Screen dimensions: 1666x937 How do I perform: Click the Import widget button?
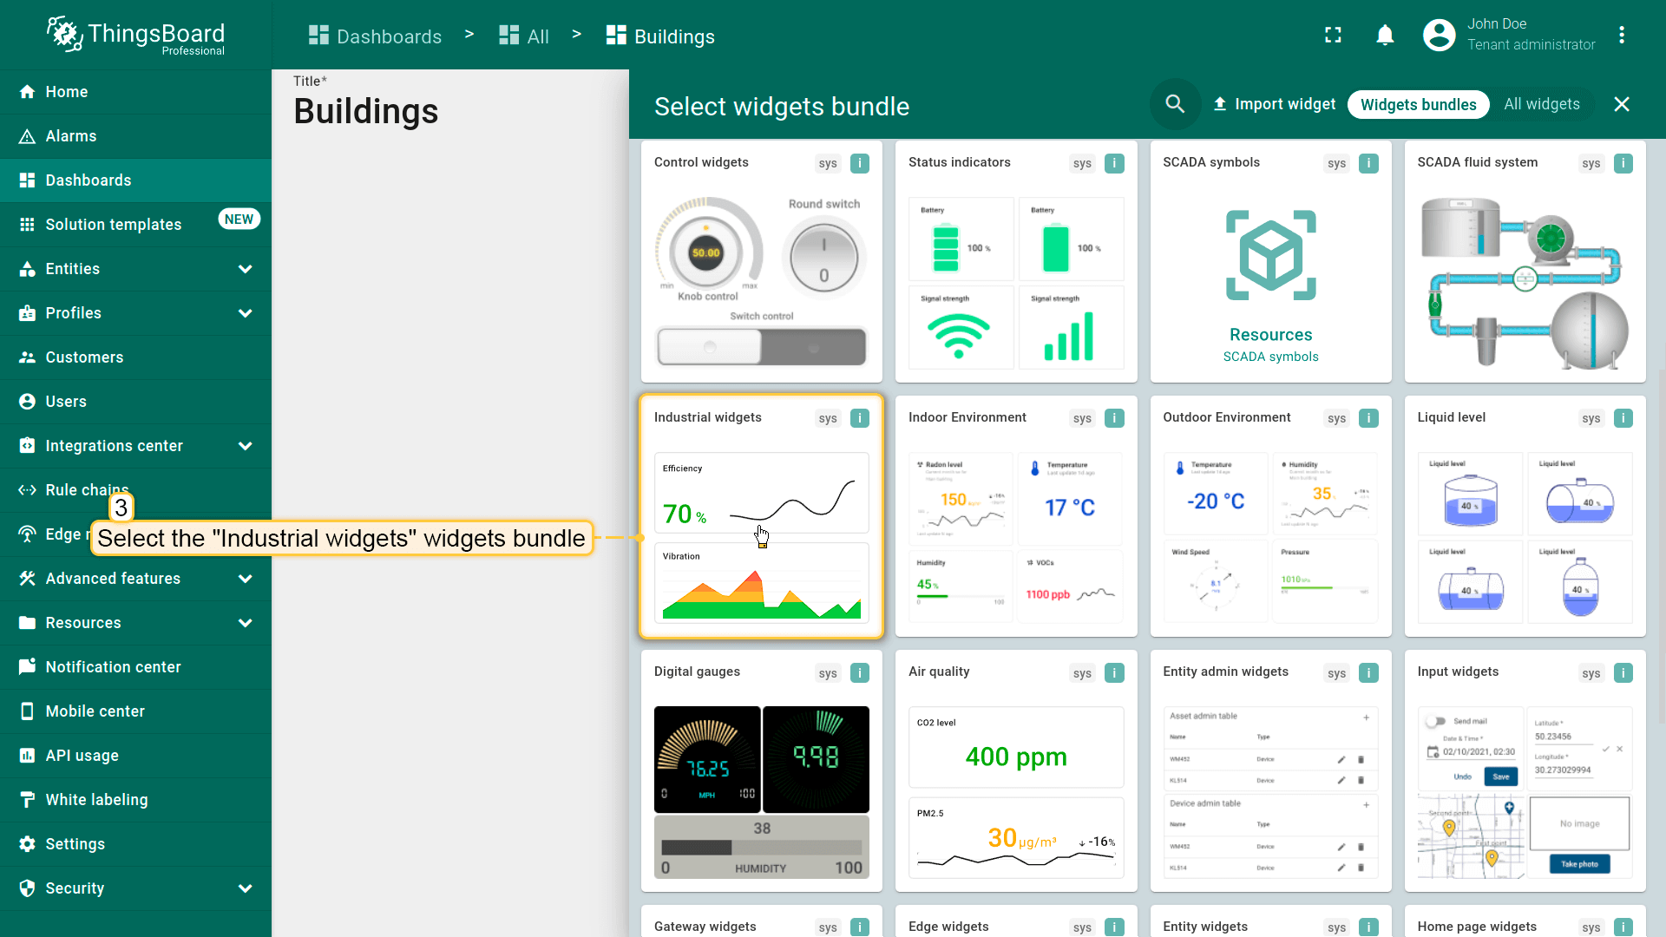coord(1274,104)
